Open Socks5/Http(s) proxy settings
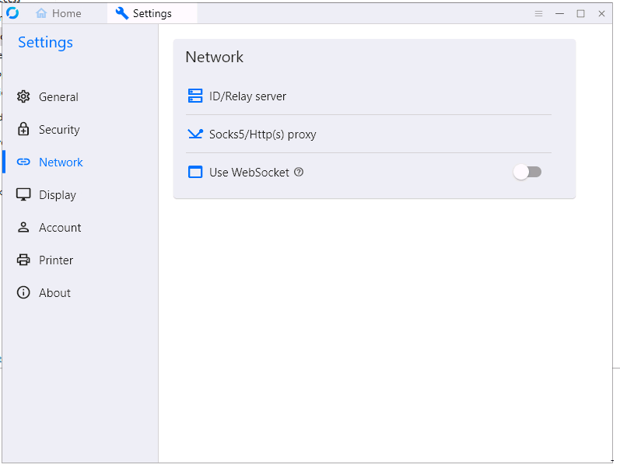 262,134
